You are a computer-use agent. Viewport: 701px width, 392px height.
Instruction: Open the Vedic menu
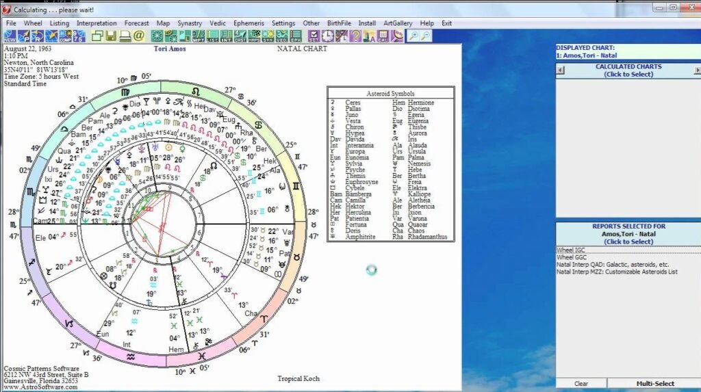pos(218,23)
